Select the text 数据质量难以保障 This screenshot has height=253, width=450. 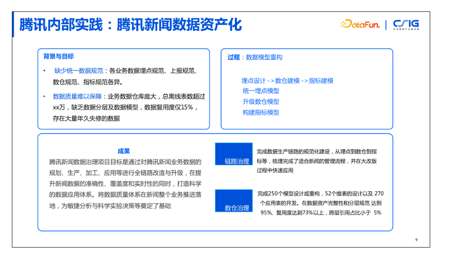pyautogui.click(x=77, y=96)
